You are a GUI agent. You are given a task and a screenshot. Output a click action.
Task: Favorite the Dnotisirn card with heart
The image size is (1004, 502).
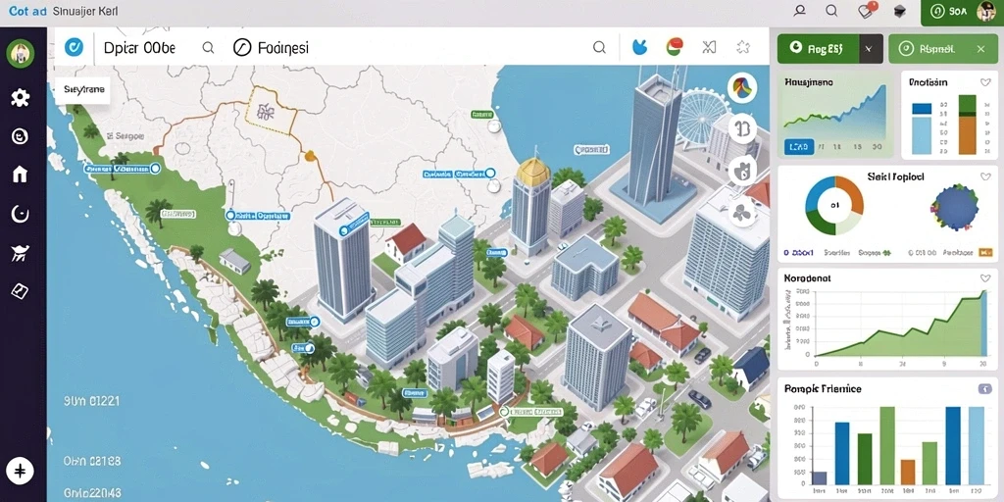tap(985, 82)
